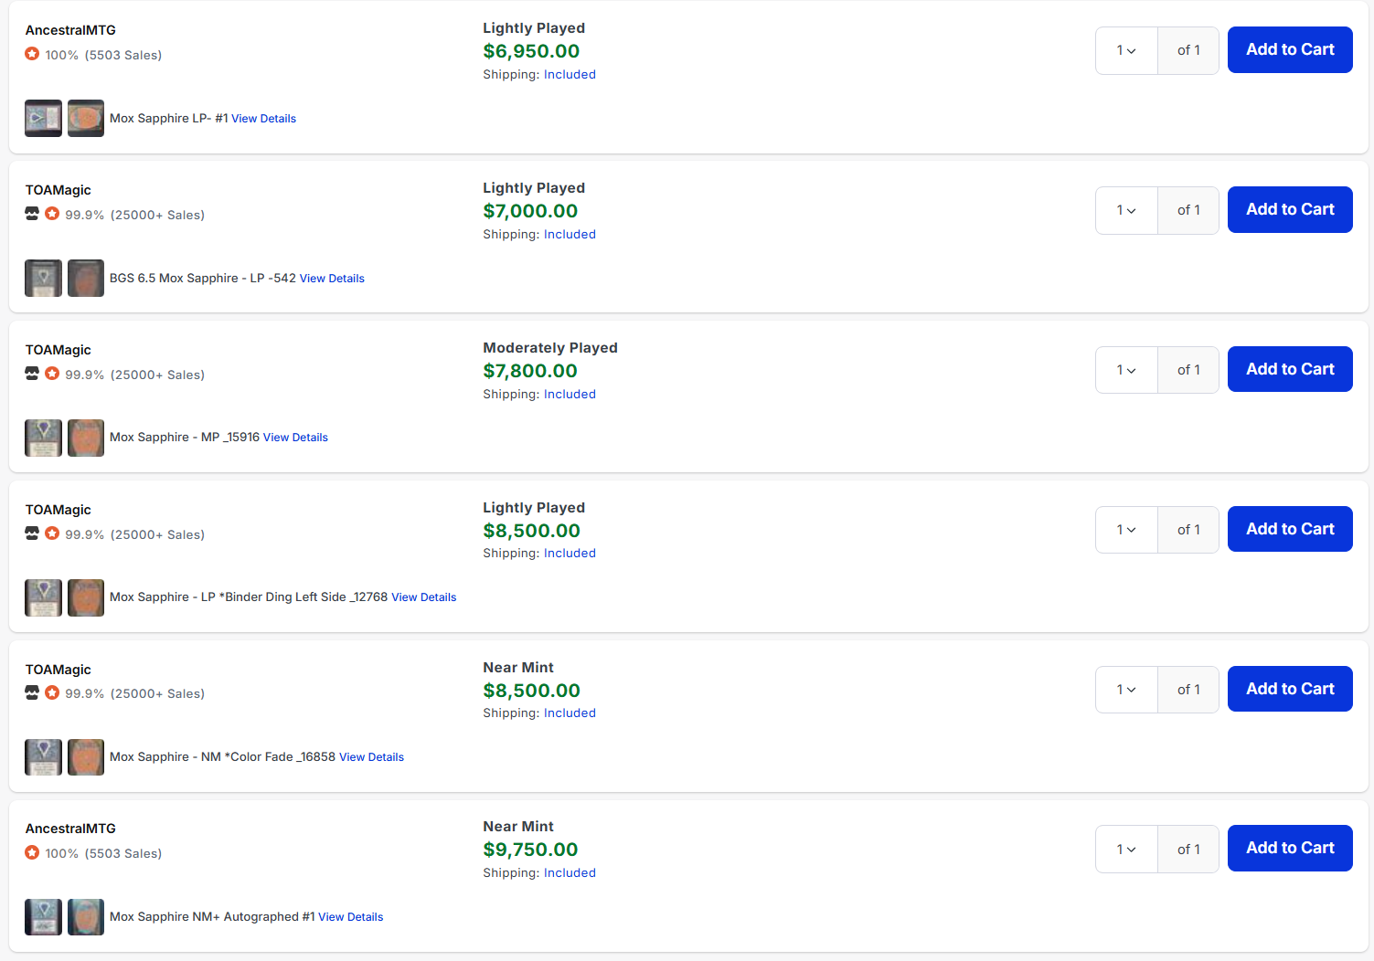Click the orange star badge beside AncestralMTG's $6,950.00 listing

click(32, 54)
